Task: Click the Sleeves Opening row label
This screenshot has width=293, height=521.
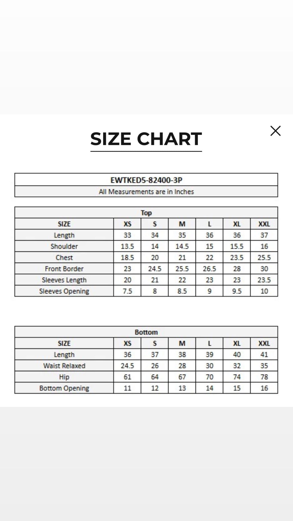Action: 64,291
